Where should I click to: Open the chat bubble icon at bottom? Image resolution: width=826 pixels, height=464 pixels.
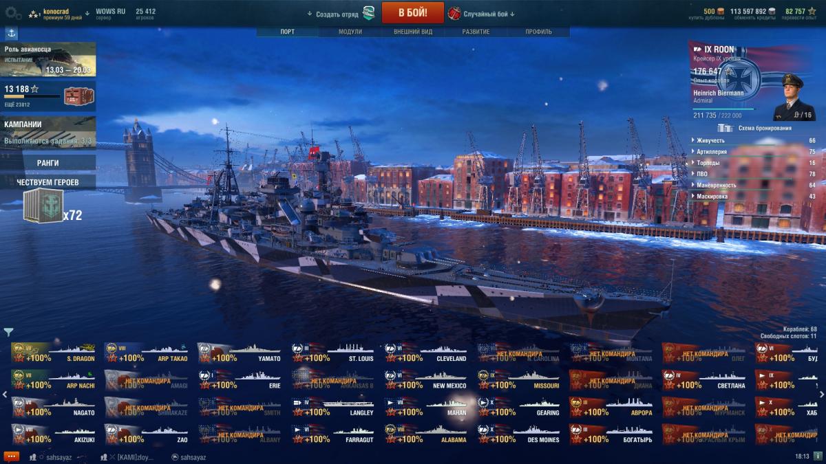[x=11, y=456]
